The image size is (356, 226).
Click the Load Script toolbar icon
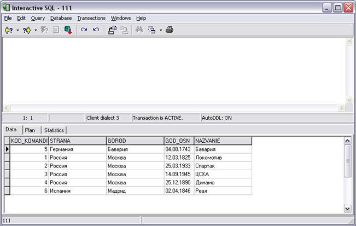112,30
